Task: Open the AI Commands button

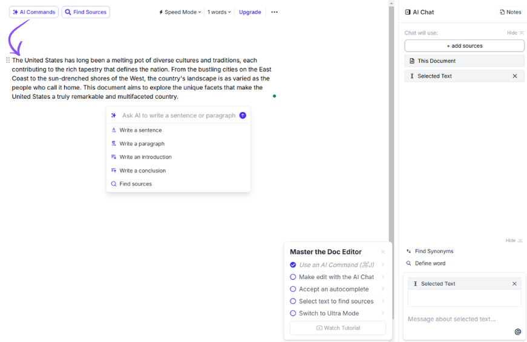Action: click(34, 12)
